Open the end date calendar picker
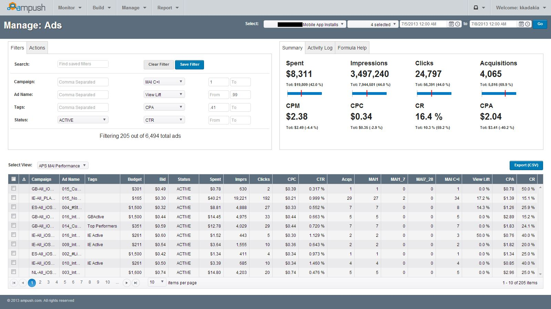The image size is (551, 309). (x=521, y=24)
